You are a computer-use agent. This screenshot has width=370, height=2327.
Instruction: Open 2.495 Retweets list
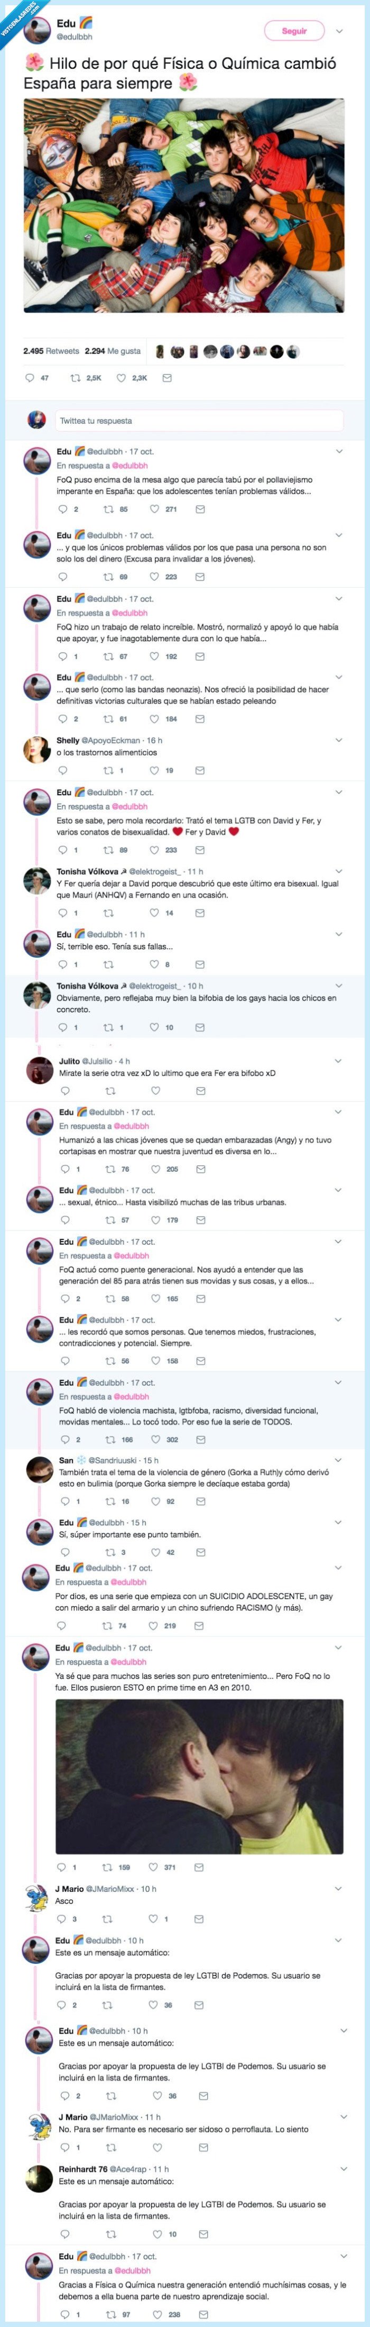[x=51, y=351]
